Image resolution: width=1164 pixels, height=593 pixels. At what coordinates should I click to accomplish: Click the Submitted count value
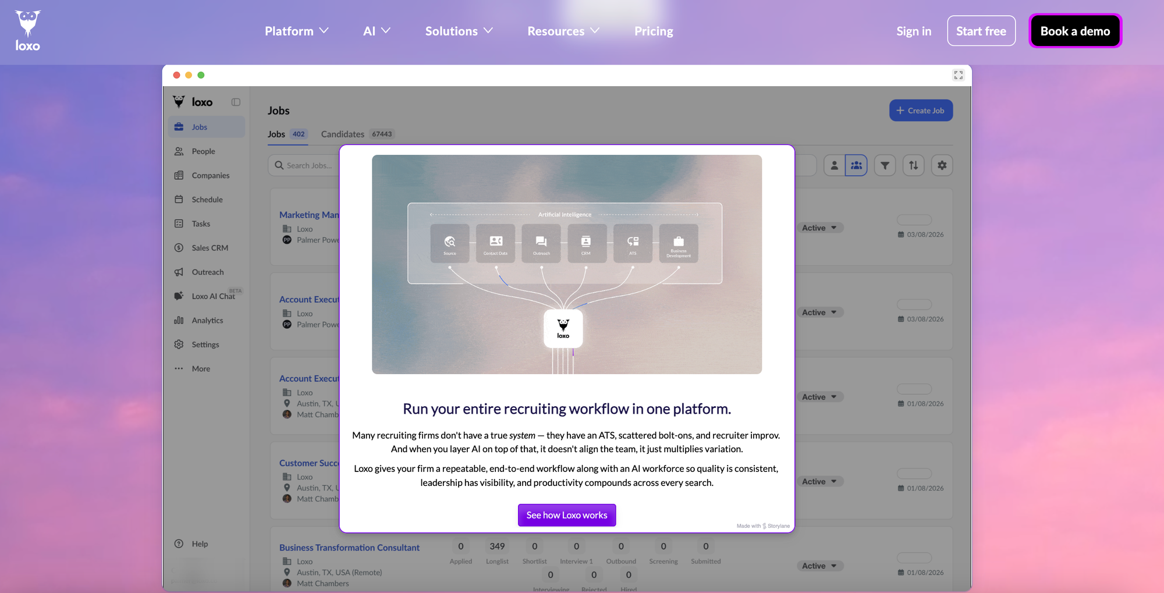[706, 546]
